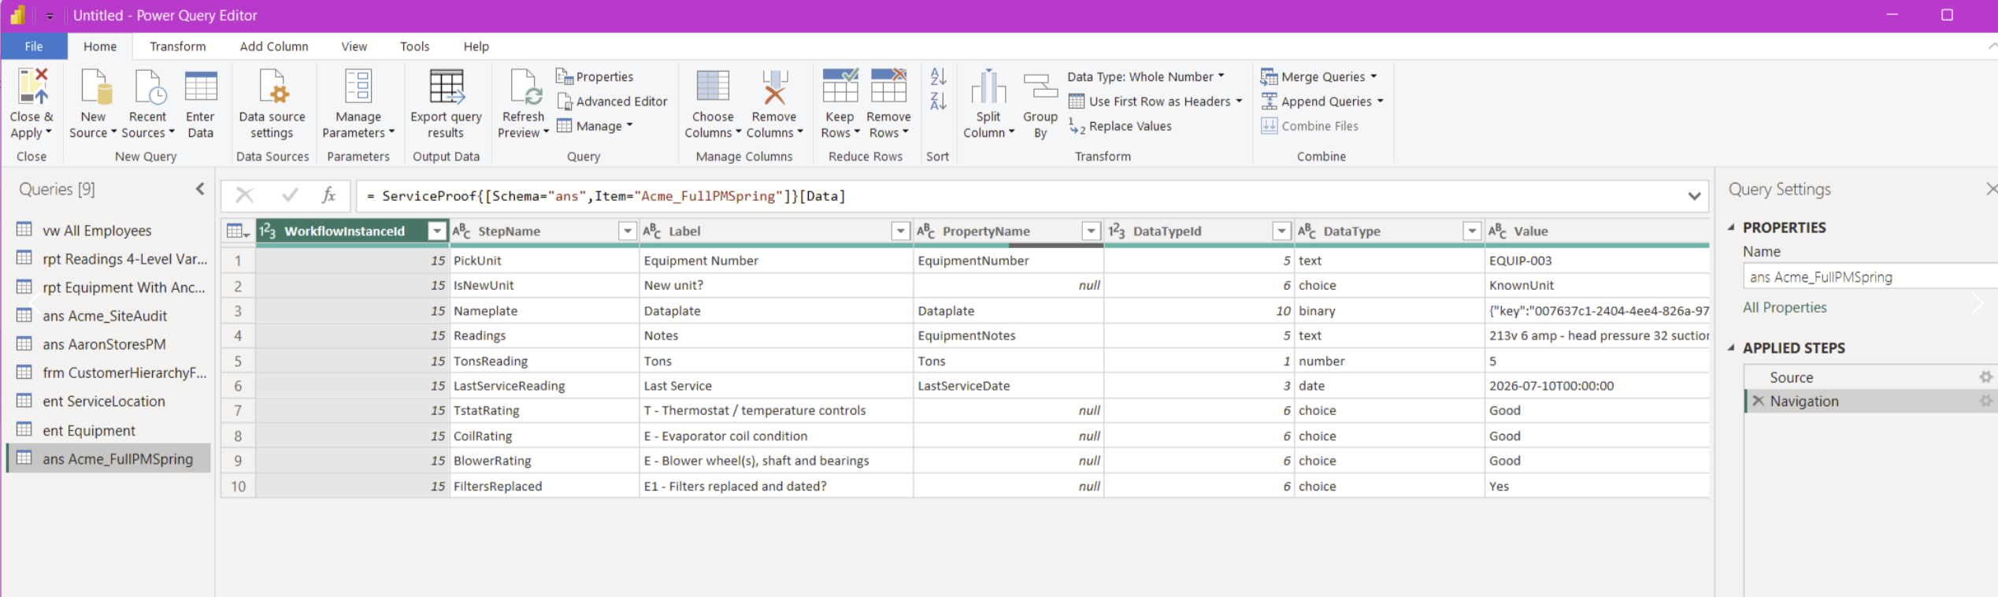Collapse the APPLIED STEPS section
The width and height of the screenshot is (1998, 597).
[x=1731, y=347]
